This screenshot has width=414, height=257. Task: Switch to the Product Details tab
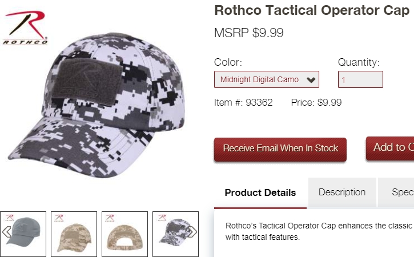point(260,192)
